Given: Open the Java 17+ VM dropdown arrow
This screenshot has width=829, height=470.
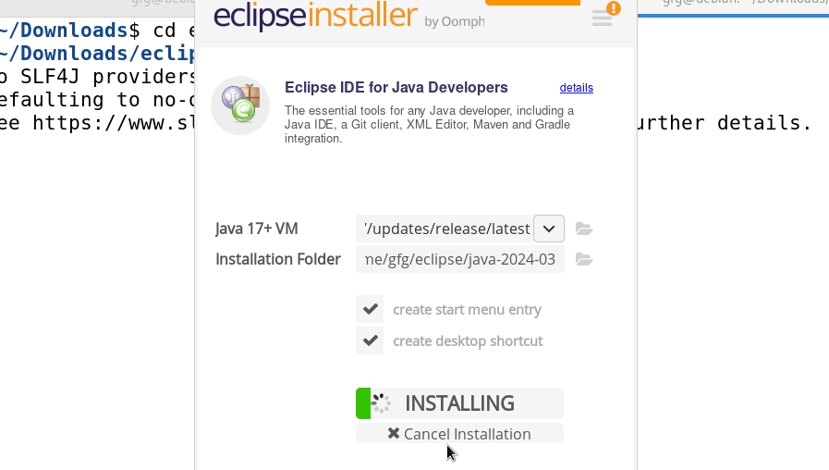Looking at the screenshot, I should point(549,229).
